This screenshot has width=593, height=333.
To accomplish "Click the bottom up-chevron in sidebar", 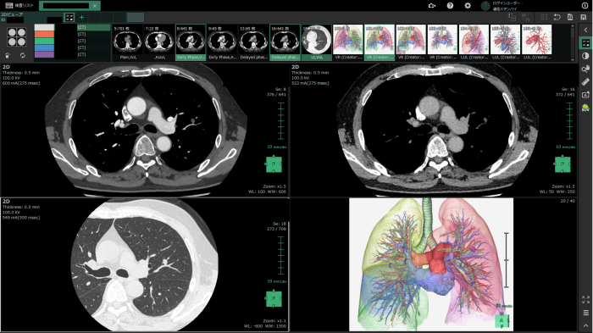I will coord(586,325).
